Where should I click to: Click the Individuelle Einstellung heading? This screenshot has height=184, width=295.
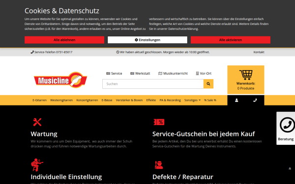point(66,177)
